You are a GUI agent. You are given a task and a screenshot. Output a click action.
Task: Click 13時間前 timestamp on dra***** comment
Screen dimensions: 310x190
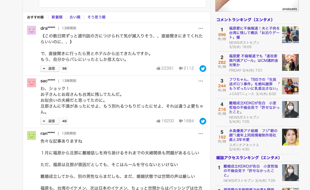69,28
